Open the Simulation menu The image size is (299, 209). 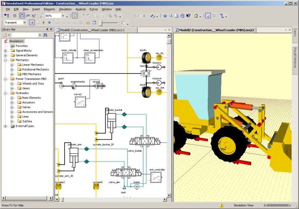[65, 9]
